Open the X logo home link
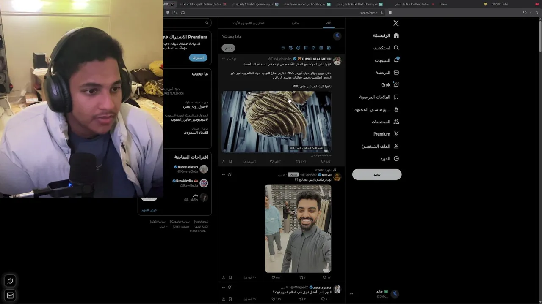This screenshot has height=304, width=542. click(396, 23)
